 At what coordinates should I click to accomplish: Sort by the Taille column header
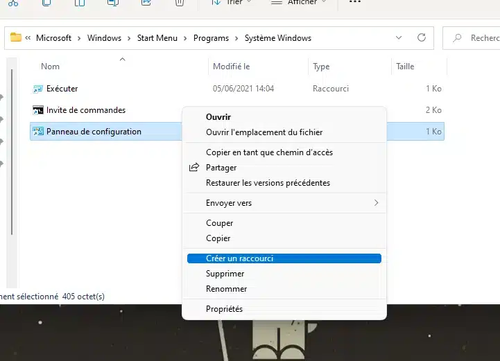pos(405,67)
